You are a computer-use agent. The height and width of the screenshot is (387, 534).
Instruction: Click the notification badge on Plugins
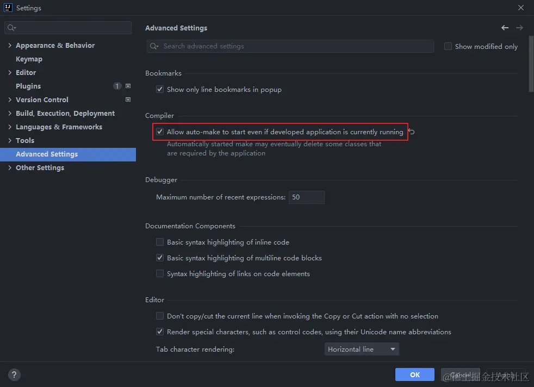[x=117, y=86]
